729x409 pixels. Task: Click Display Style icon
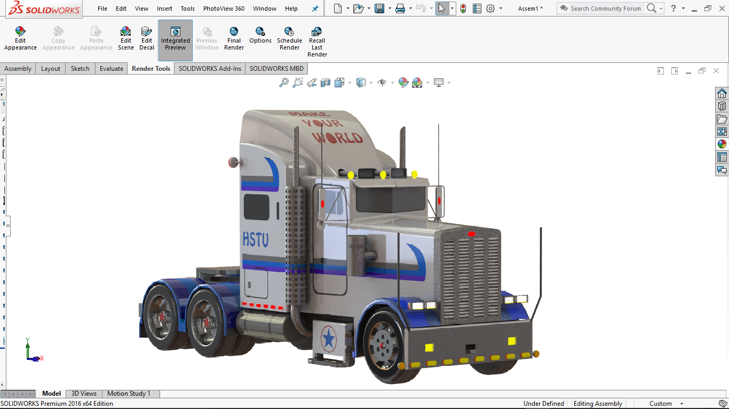tap(361, 83)
